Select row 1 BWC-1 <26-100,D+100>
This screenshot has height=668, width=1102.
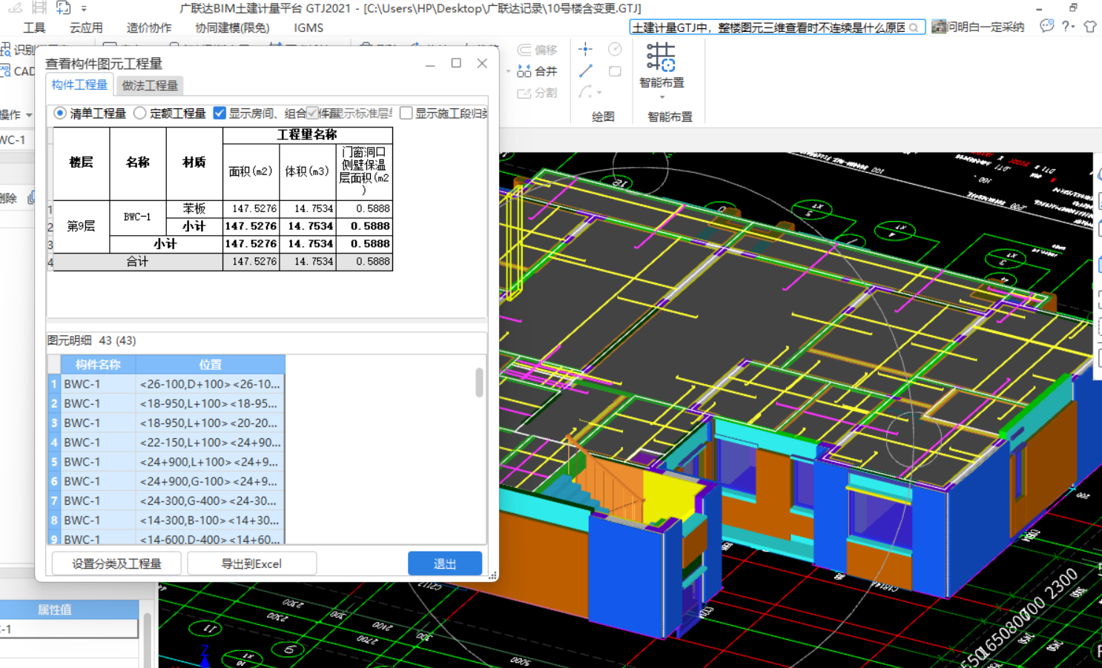coord(167,384)
